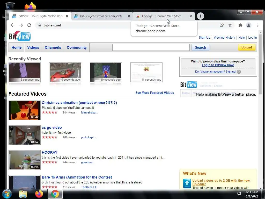Open Upload videos up to 2 GB link
The image size is (265, 199).
click(x=221, y=182)
